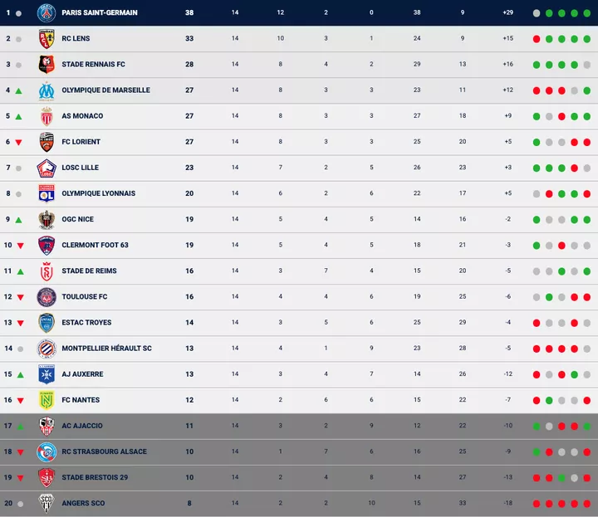Image resolution: width=598 pixels, height=517 pixels.
Task: Click the AJ Auxerre club crest
Action: pyautogui.click(x=47, y=374)
